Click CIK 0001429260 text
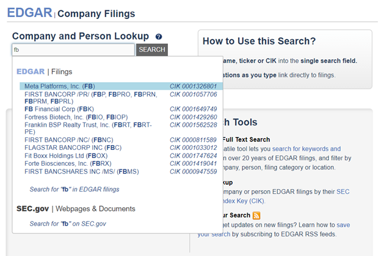Screen dimensions: 381x256 coord(193,117)
